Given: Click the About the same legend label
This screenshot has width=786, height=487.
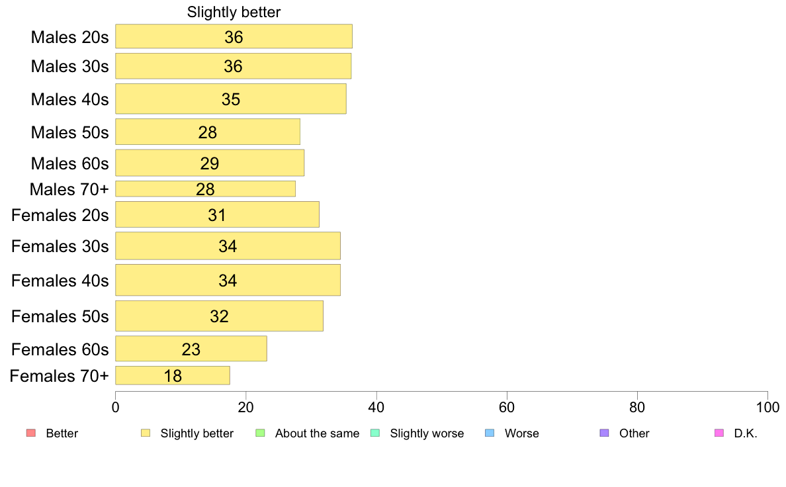Looking at the screenshot, I should pos(318,433).
